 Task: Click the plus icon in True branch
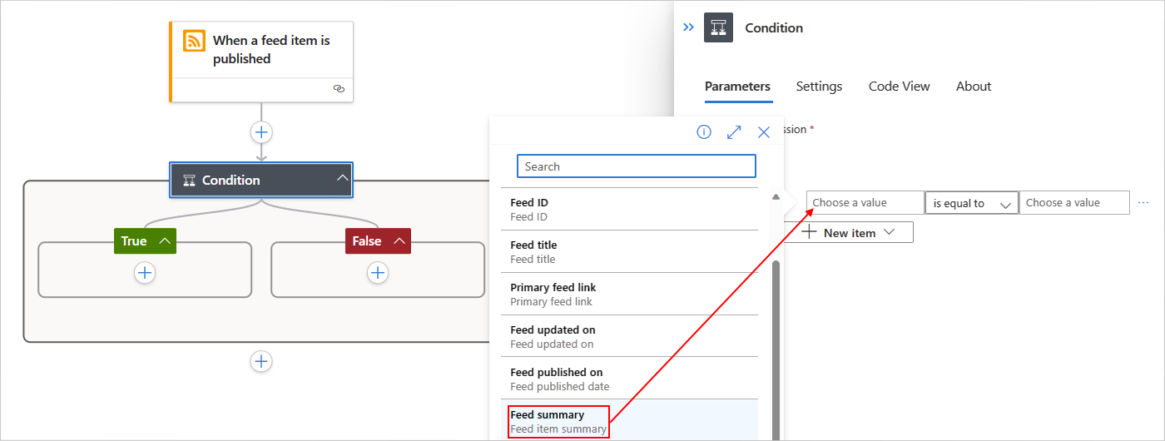point(145,272)
